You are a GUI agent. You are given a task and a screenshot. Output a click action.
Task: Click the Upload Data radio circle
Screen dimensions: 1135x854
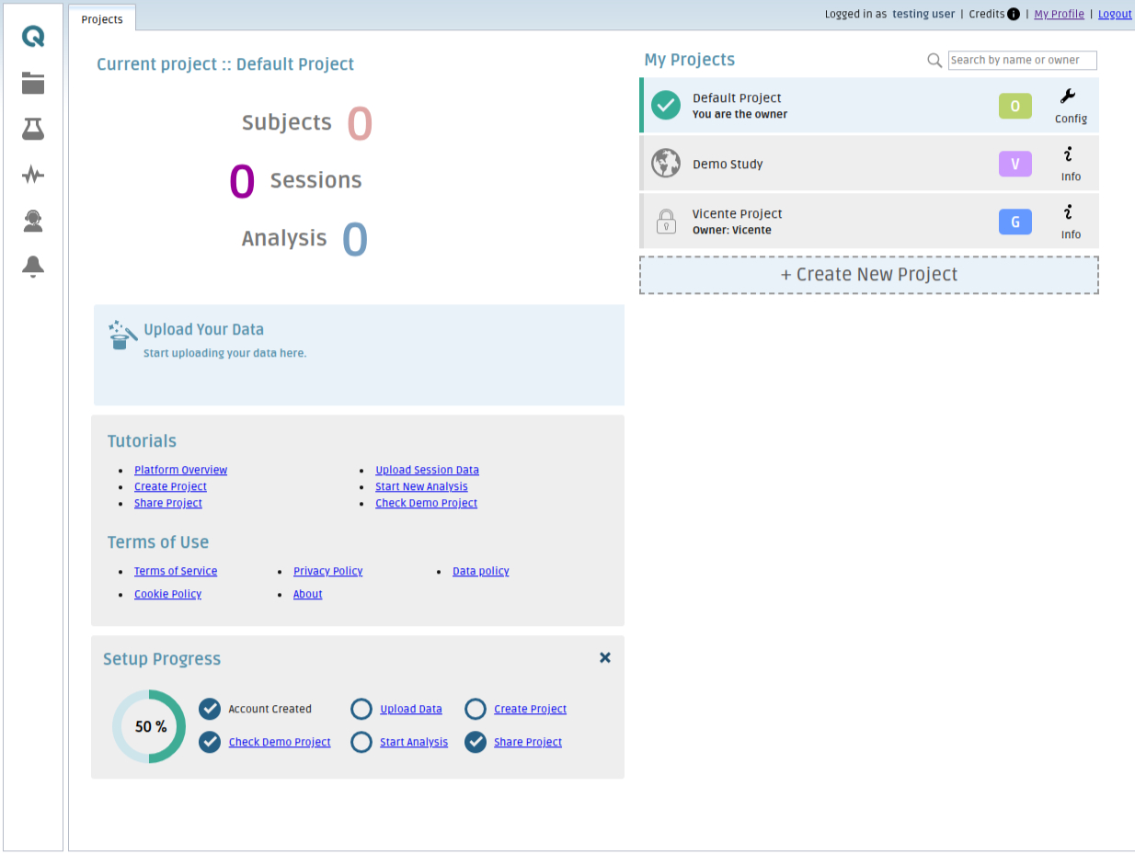tap(361, 709)
